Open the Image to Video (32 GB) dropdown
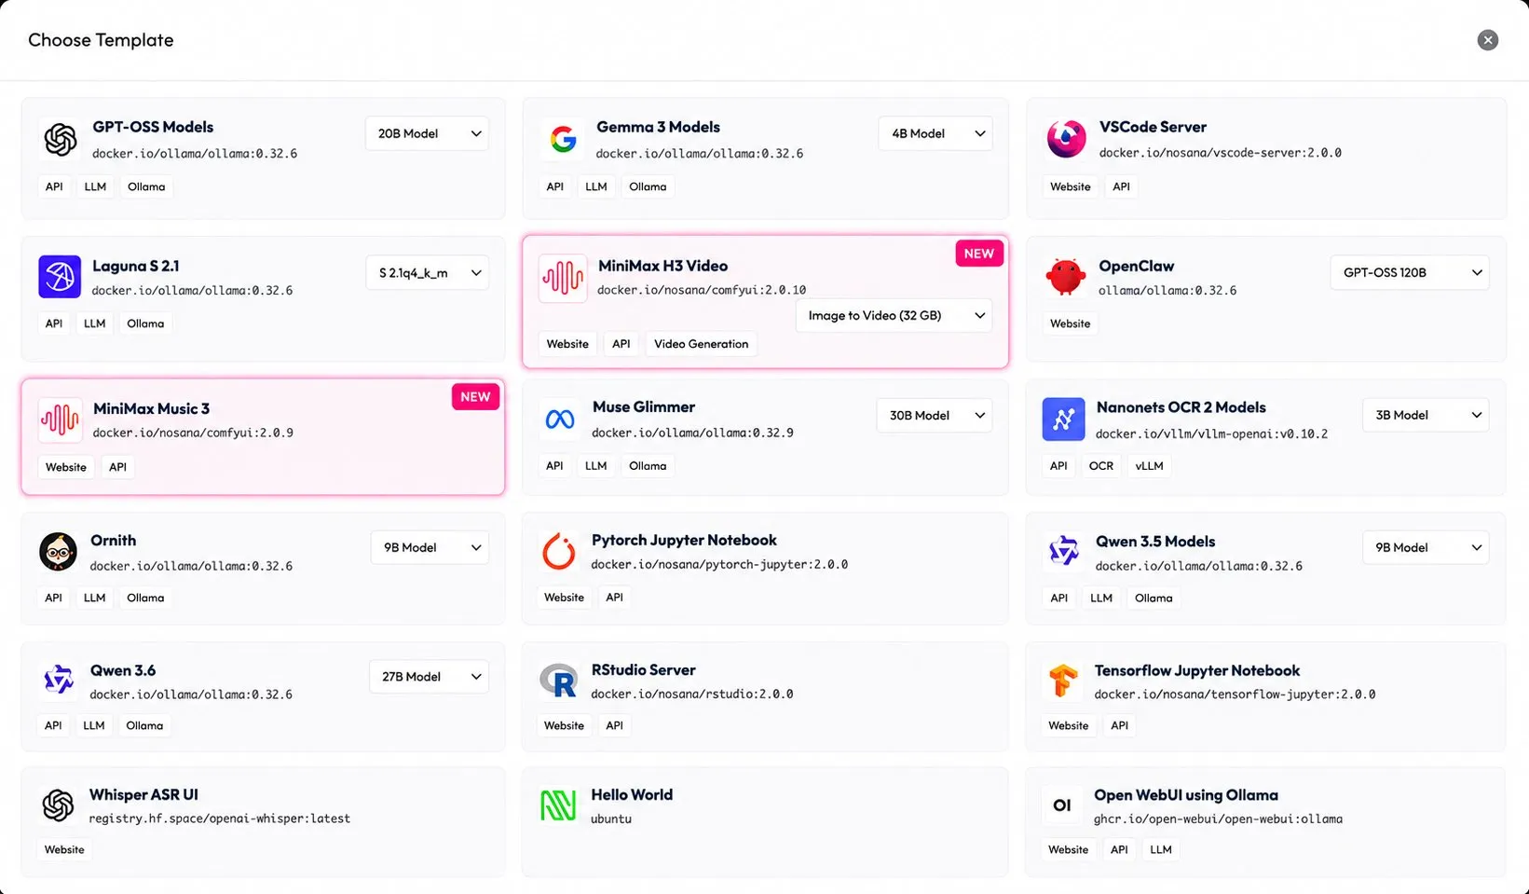 (x=894, y=315)
